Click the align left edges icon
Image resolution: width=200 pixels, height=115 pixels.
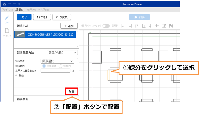[122, 26]
